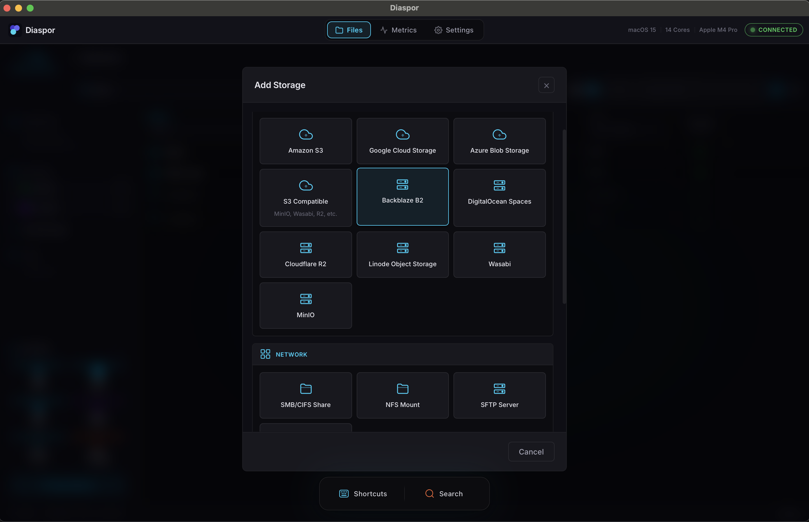Click the Backblaze B2 server icon

point(402,185)
